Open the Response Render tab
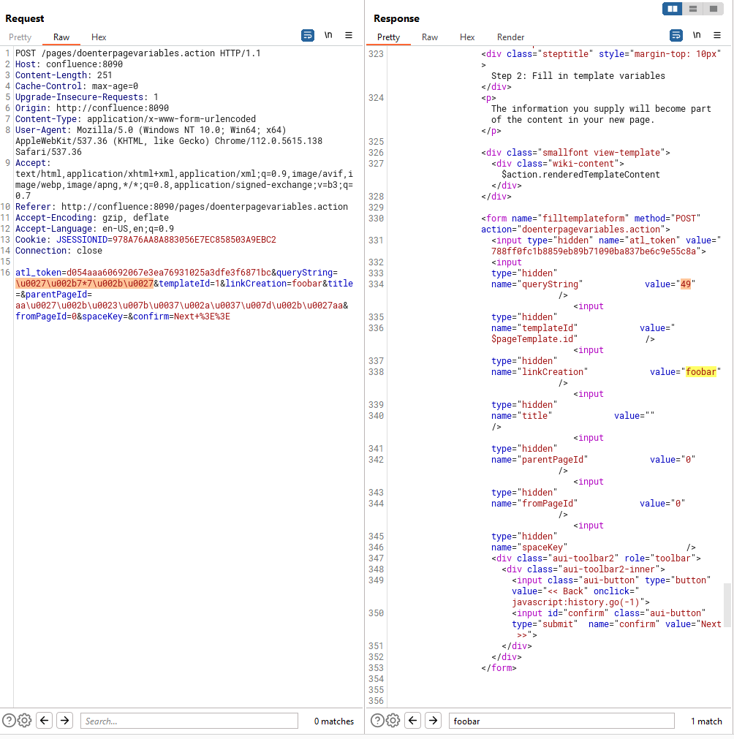734x739 pixels. tap(510, 37)
